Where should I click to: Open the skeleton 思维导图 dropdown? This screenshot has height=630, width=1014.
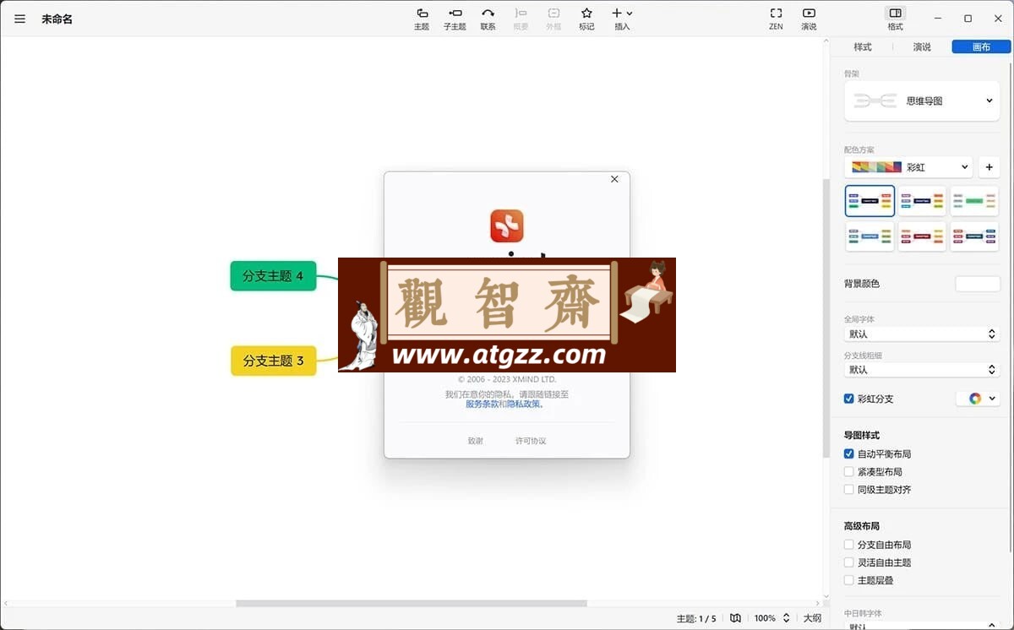coord(922,100)
